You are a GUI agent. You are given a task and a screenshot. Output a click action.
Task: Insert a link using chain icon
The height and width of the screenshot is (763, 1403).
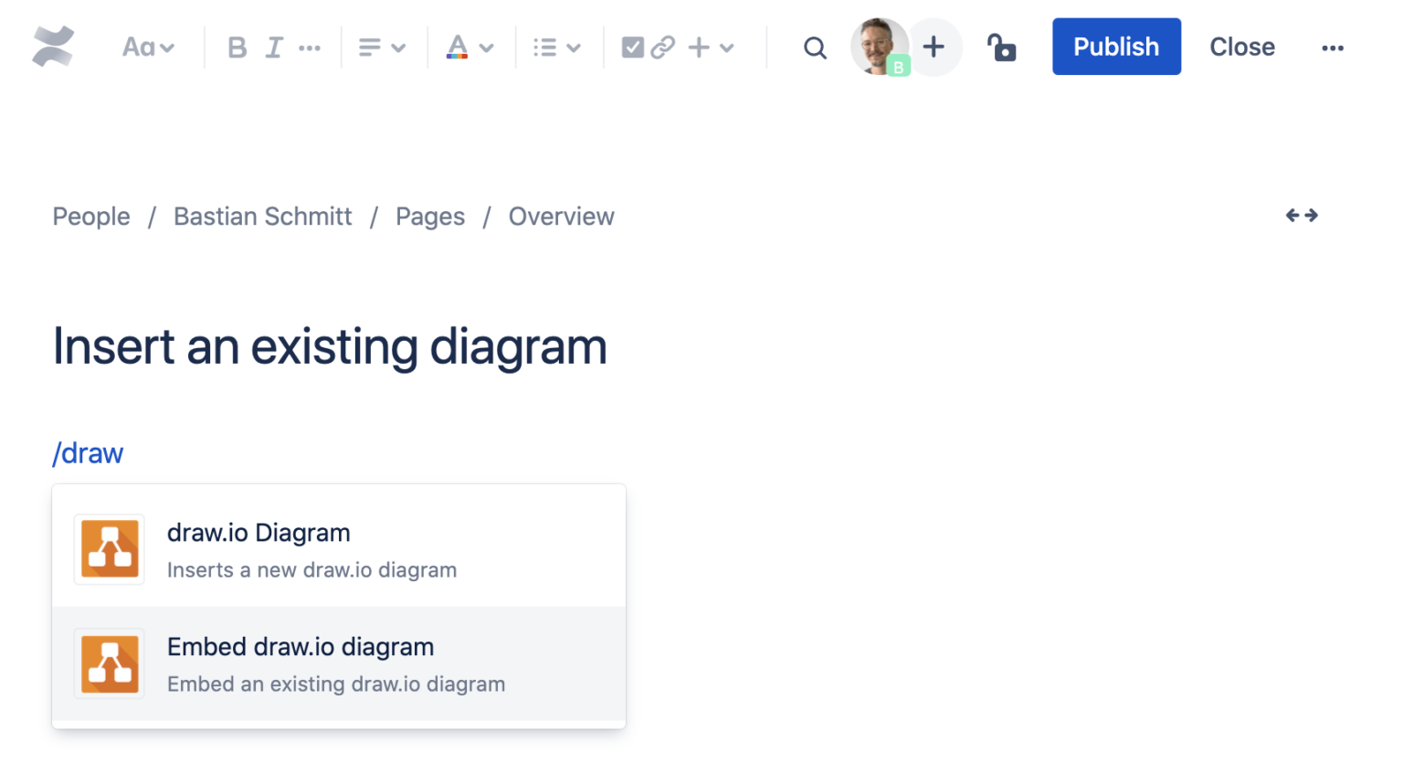663,48
